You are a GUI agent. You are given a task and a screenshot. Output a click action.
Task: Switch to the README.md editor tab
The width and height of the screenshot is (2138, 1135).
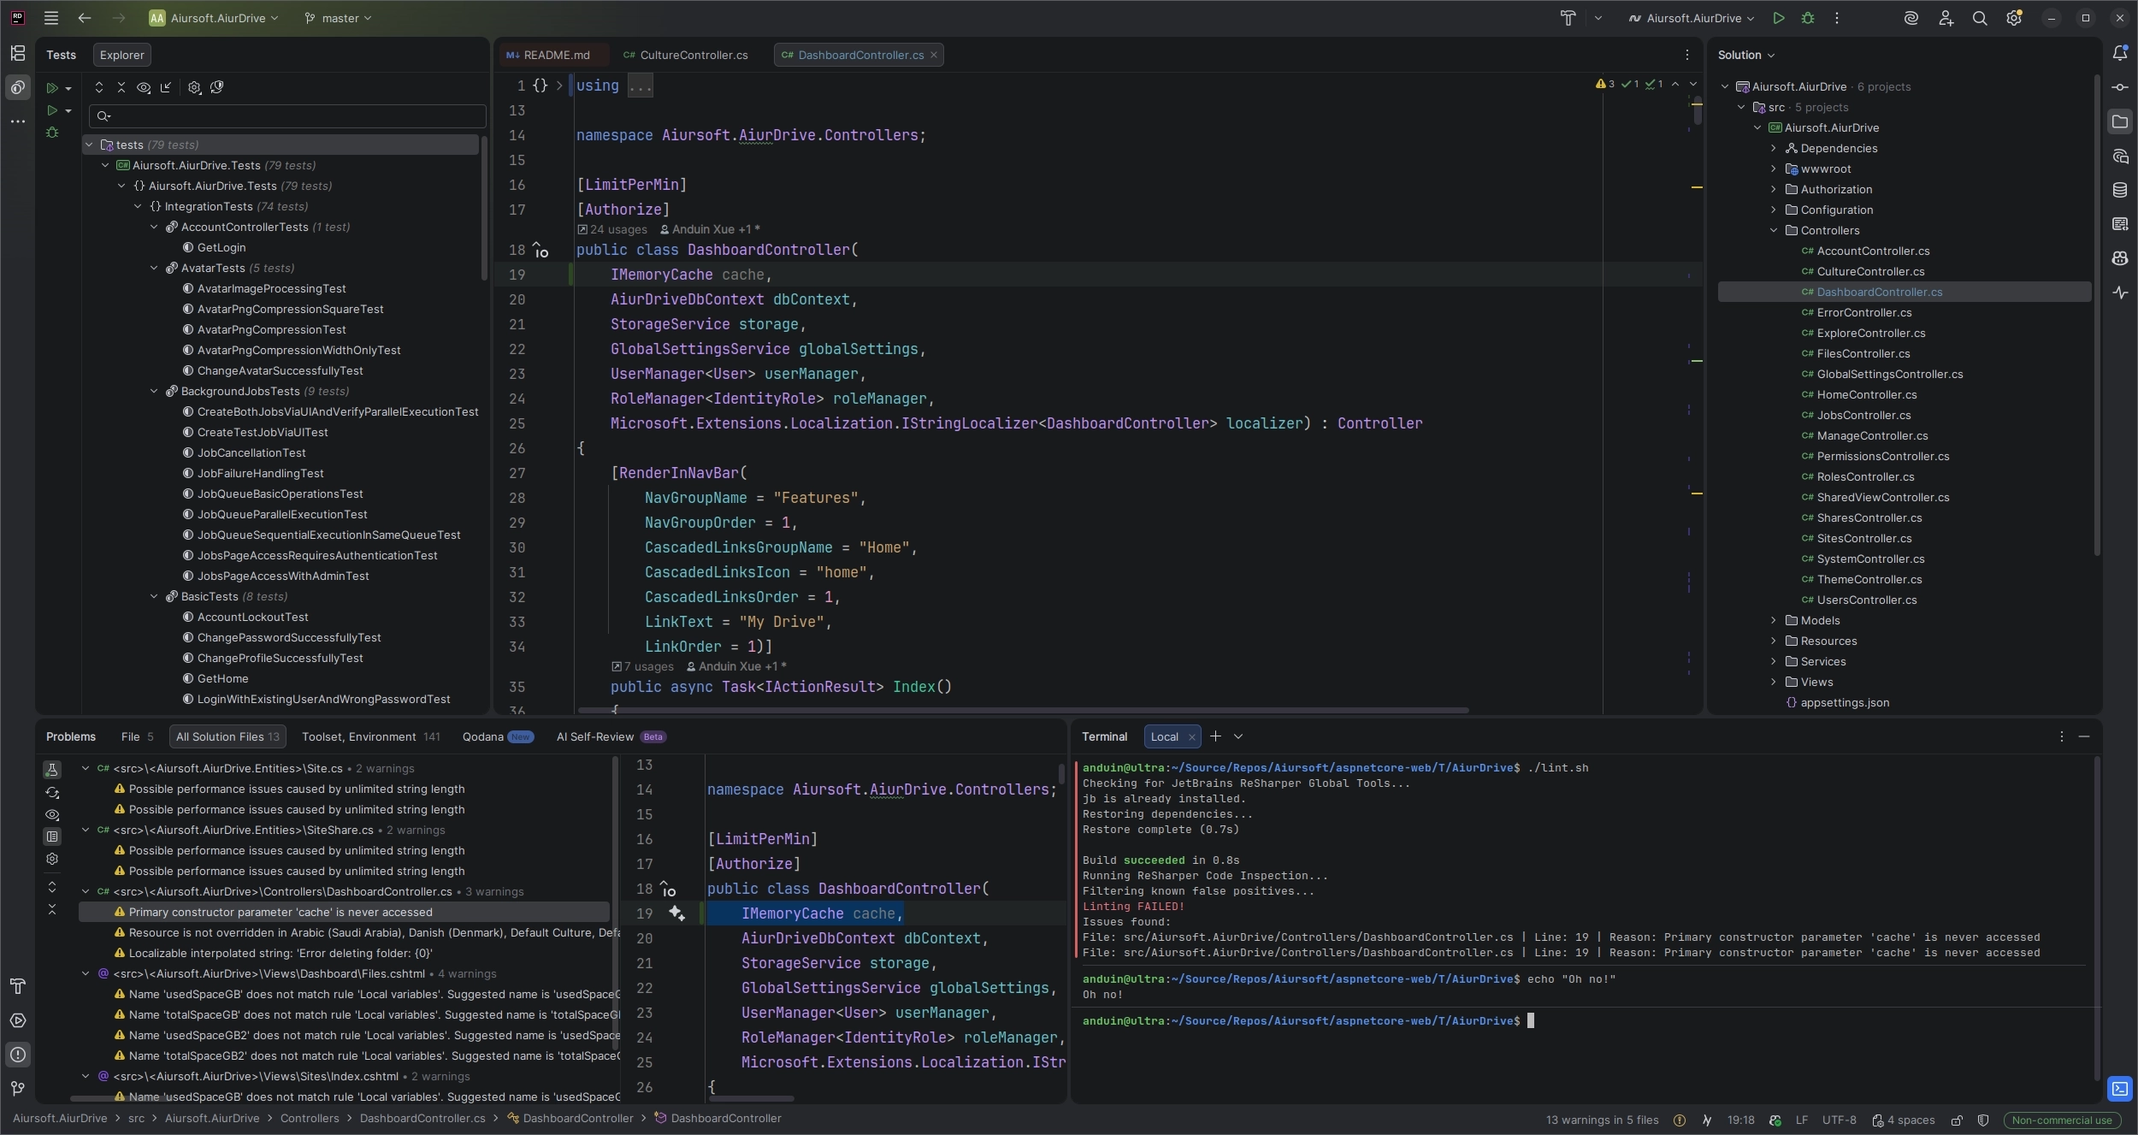[549, 55]
